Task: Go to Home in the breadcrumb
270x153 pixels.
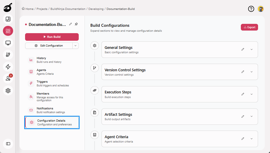Action: (x=27, y=9)
